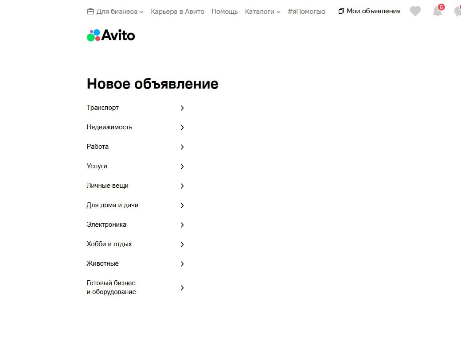Click the documents icon by Мои объявления
This screenshot has width=461, height=337.
coord(341,11)
